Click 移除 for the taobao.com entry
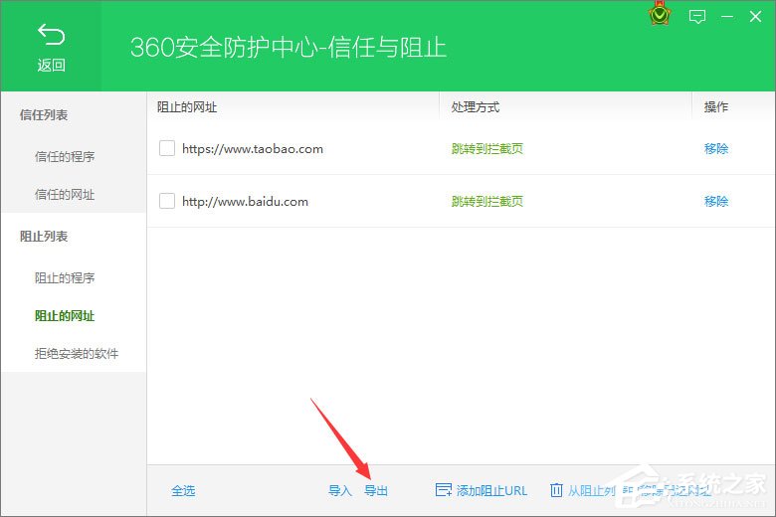The height and width of the screenshot is (517, 776). pyautogui.click(x=716, y=148)
